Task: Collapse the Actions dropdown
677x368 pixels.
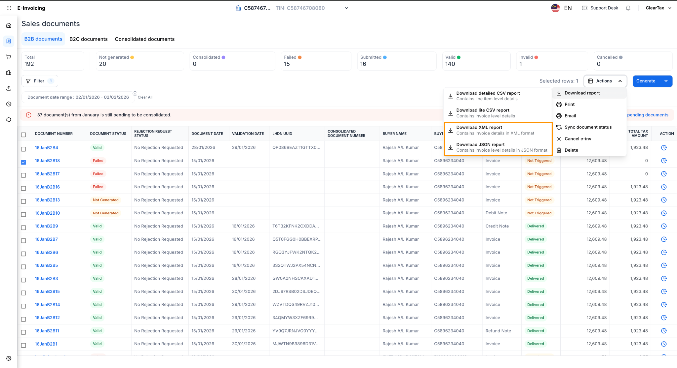Action: coord(605,81)
